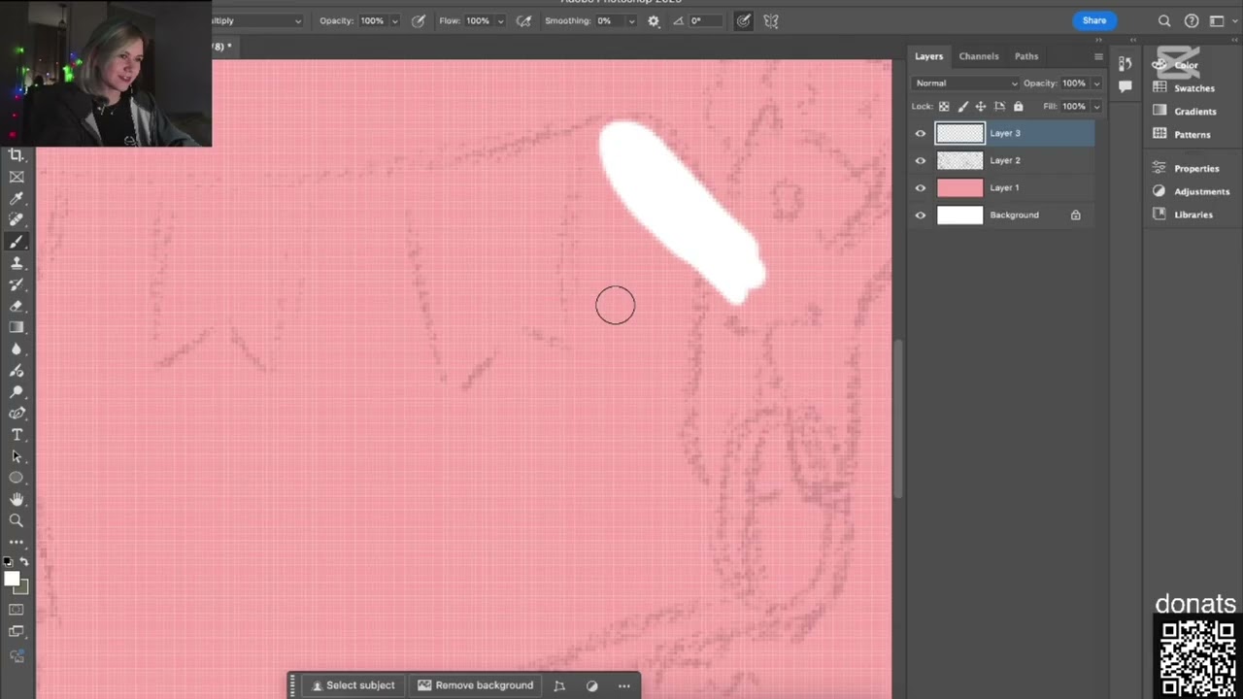Toggle Lock transparent pixels
The height and width of the screenshot is (699, 1243).
coord(944,107)
